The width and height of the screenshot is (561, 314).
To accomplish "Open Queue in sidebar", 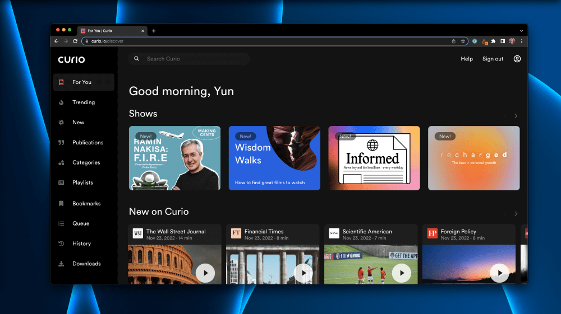I will [x=84, y=223].
